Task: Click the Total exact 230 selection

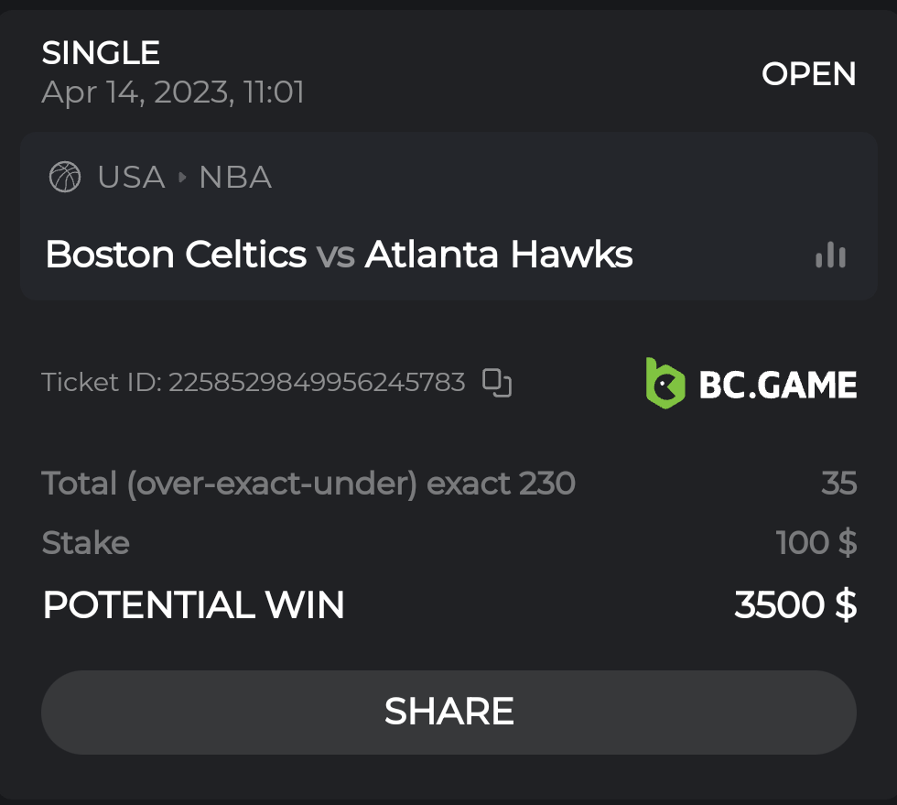Action: click(x=308, y=483)
